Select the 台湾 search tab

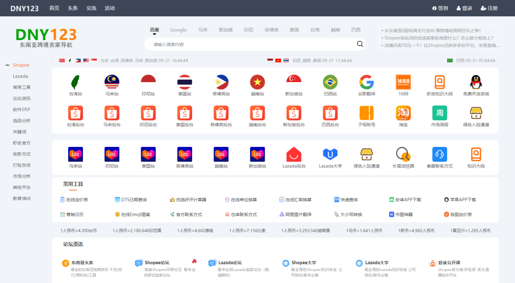[315, 30]
